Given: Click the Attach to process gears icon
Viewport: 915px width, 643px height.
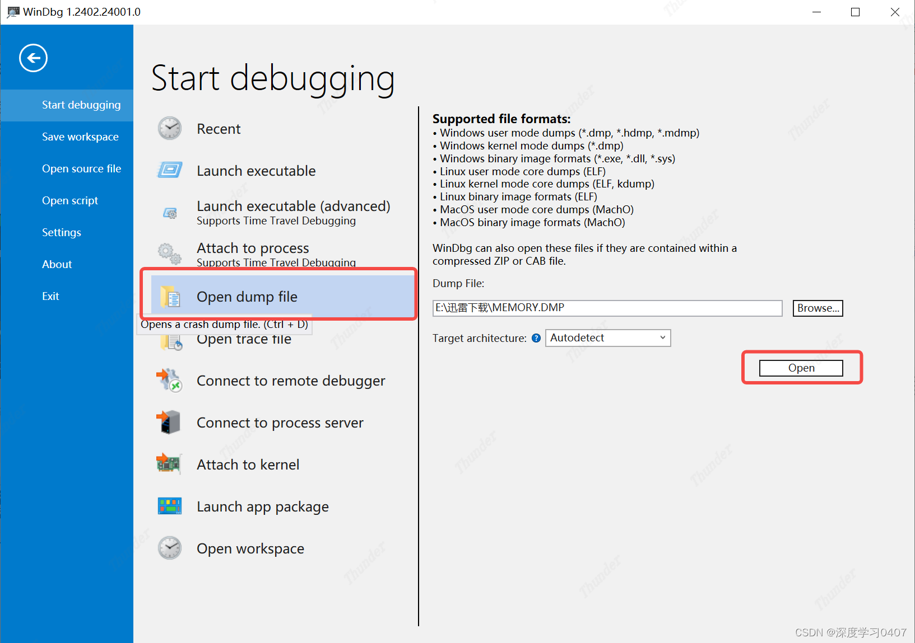Looking at the screenshot, I should (x=169, y=254).
